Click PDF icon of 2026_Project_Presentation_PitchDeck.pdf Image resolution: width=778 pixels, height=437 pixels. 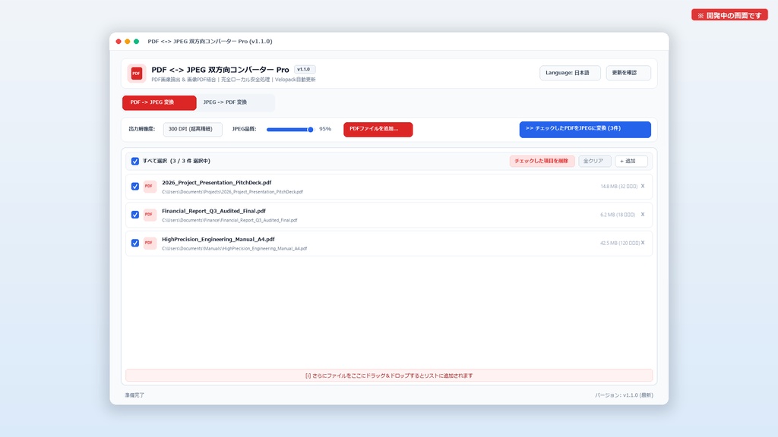point(150,187)
